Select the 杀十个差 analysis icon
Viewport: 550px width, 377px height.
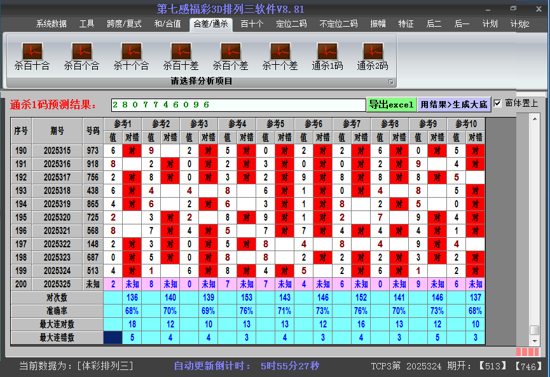point(279,54)
